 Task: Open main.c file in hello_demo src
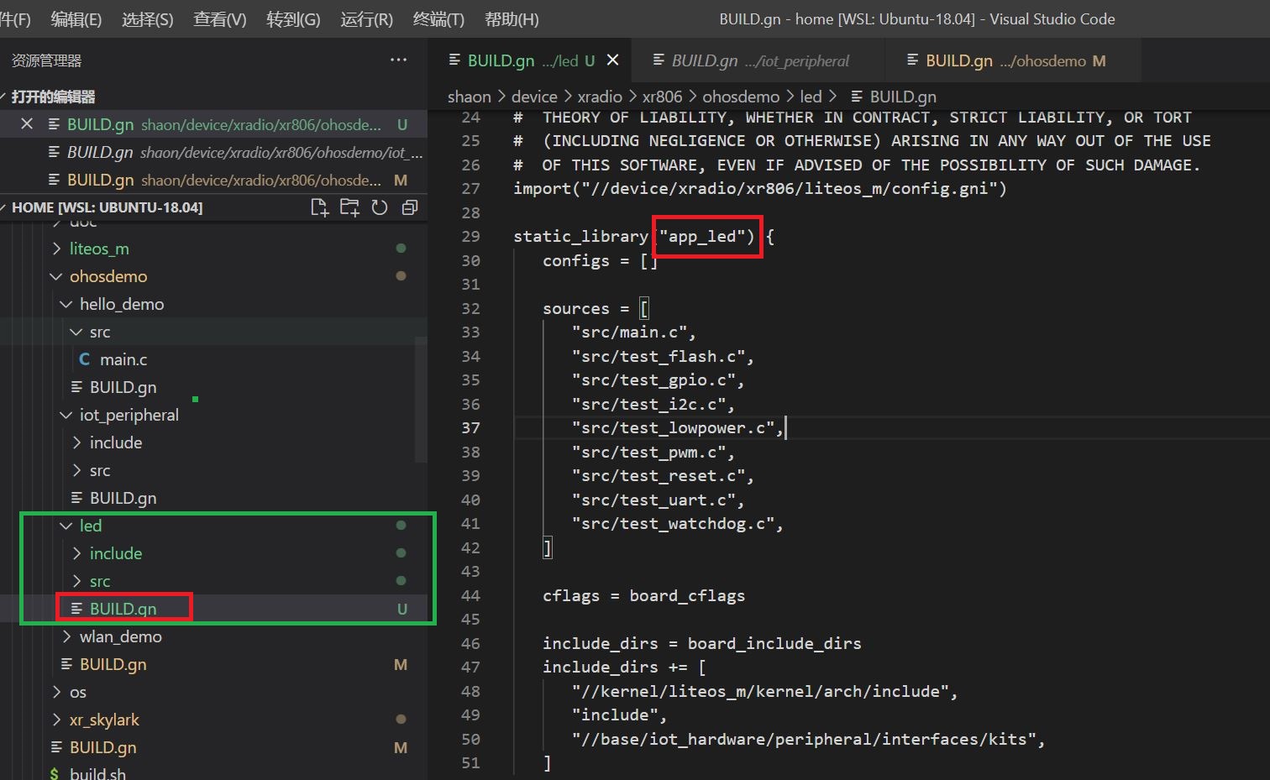[x=123, y=359]
